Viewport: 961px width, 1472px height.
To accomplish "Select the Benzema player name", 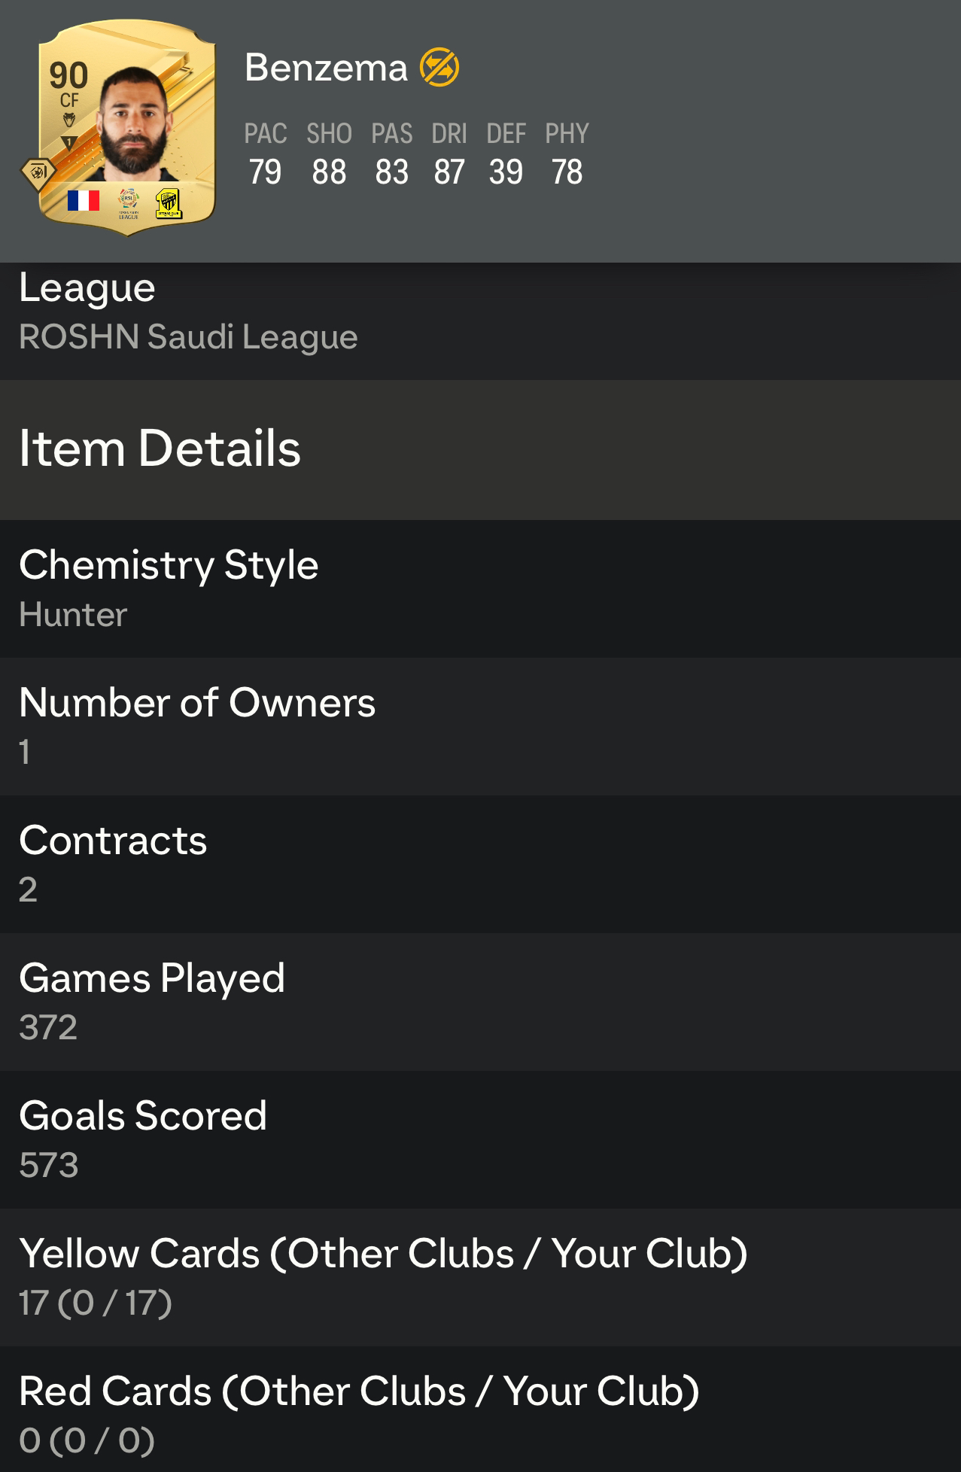I will [326, 68].
